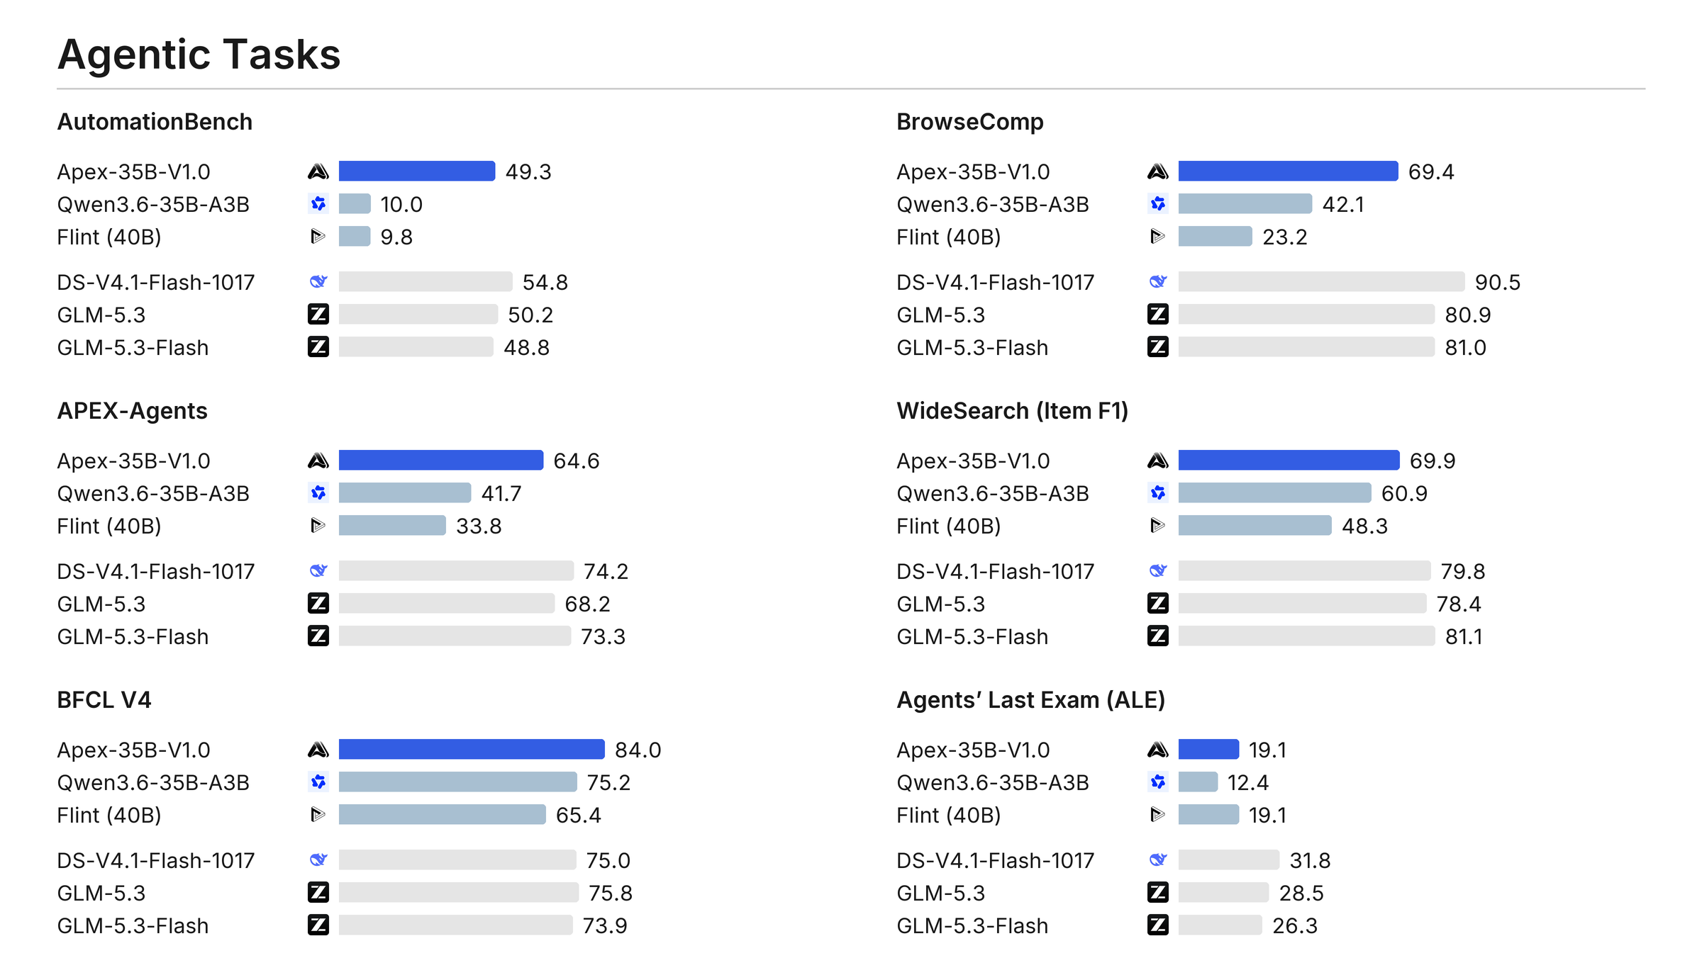Click the Flint logo icon under APEX-Agents
The width and height of the screenshot is (1702, 975).
[318, 526]
